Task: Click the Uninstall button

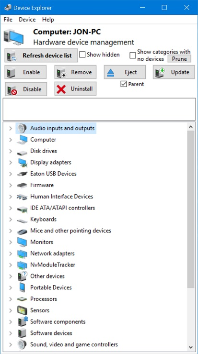Action: (x=75, y=89)
